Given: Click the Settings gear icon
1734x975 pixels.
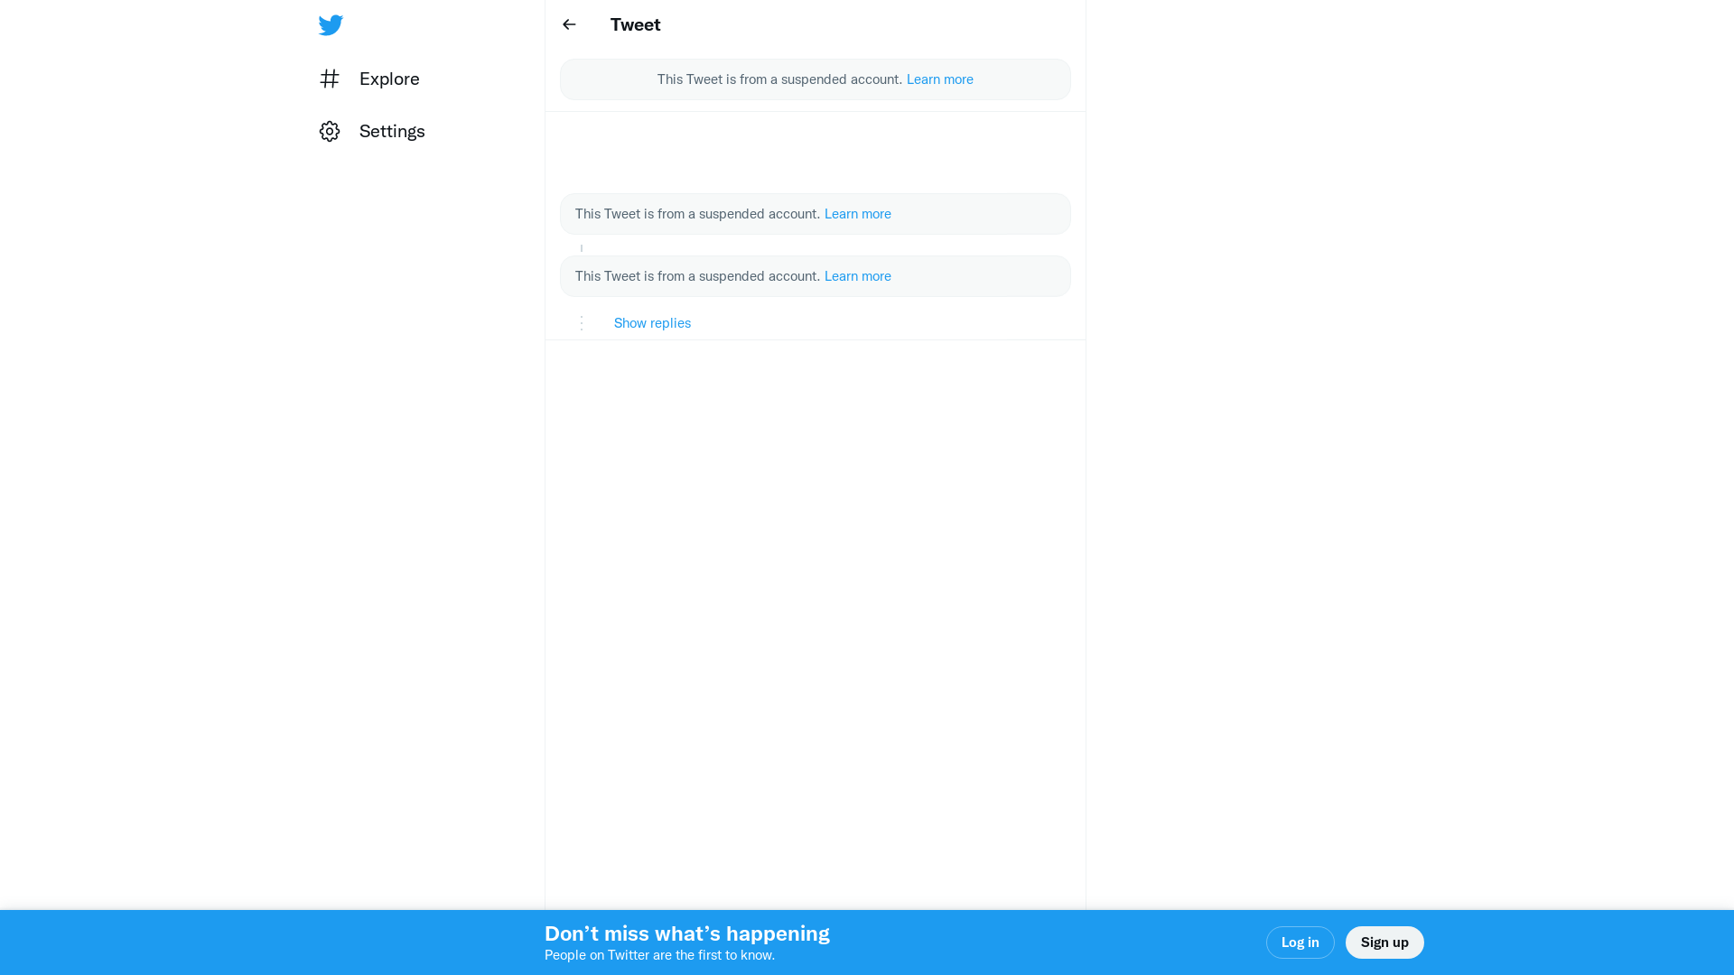Looking at the screenshot, I should pyautogui.click(x=330, y=132).
